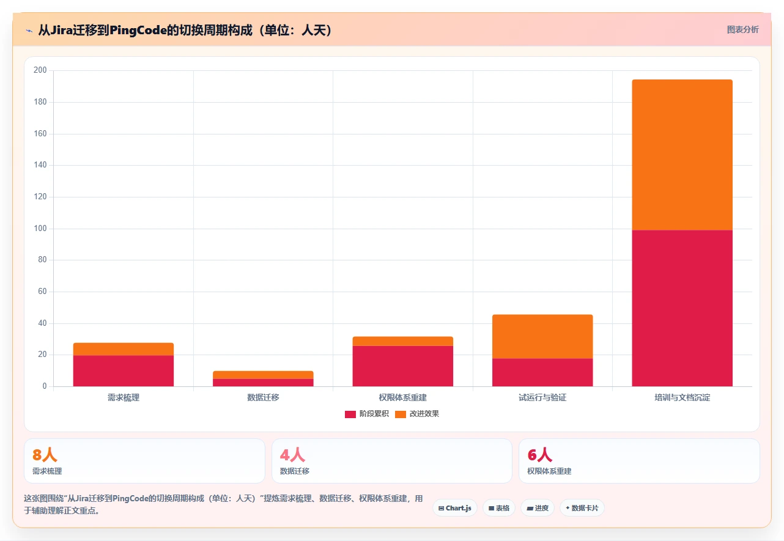Image resolution: width=784 pixels, height=541 pixels.
Task: Click the 权限体系重建 x-axis label
Action: [403, 397]
